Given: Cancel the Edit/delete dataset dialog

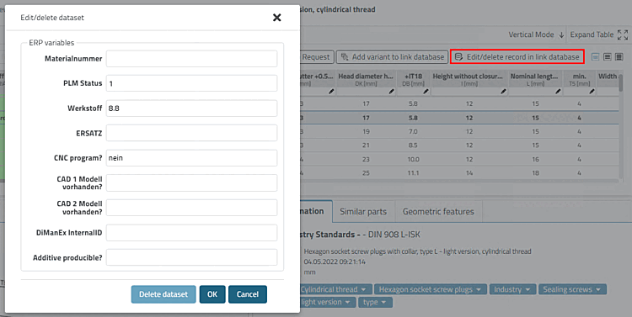Looking at the screenshot, I should (x=248, y=294).
